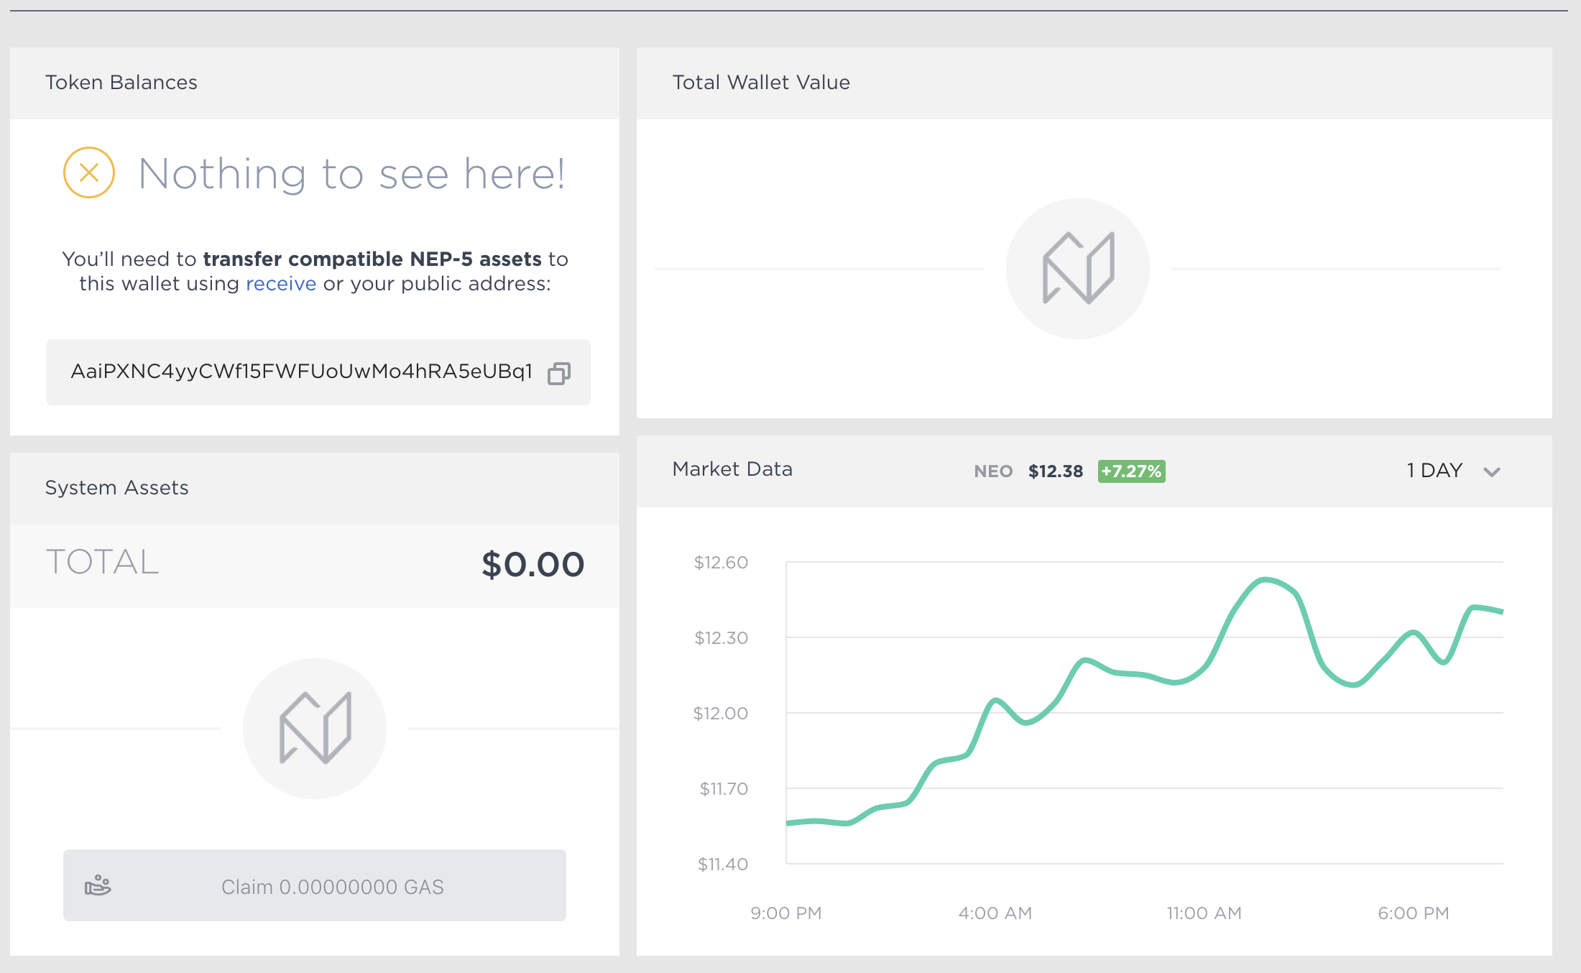Open the 1 DAY time range dropdown
The image size is (1581, 973).
1434,470
